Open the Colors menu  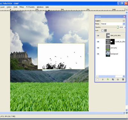coord(9,7)
